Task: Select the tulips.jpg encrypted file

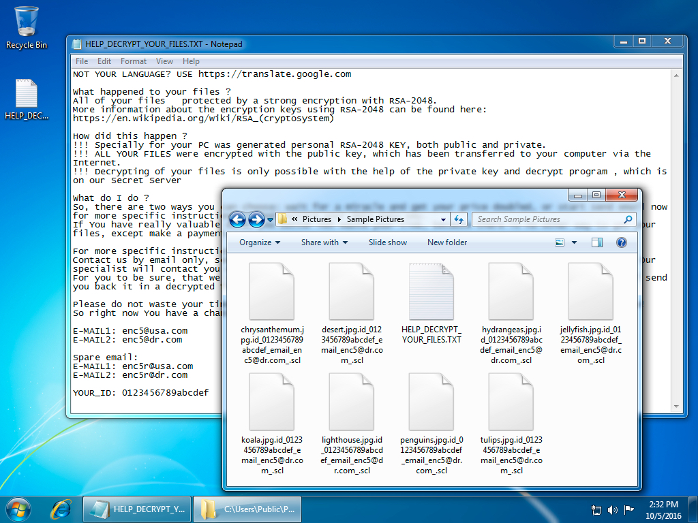Action: click(x=511, y=424)
